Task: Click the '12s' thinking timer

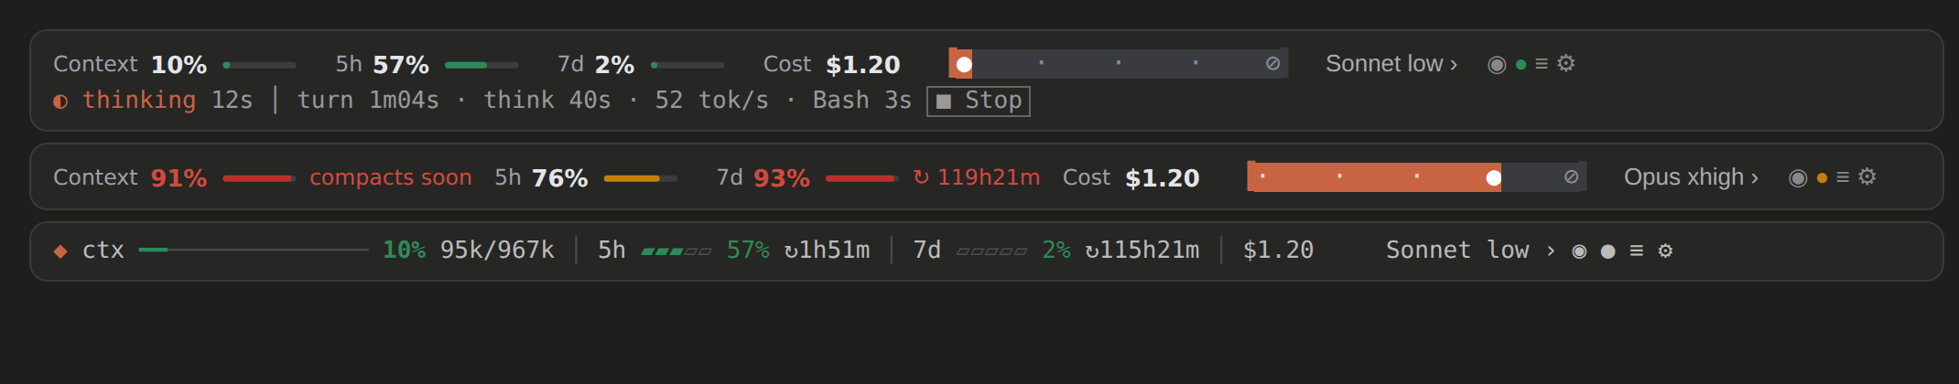Action: (232, 101)
